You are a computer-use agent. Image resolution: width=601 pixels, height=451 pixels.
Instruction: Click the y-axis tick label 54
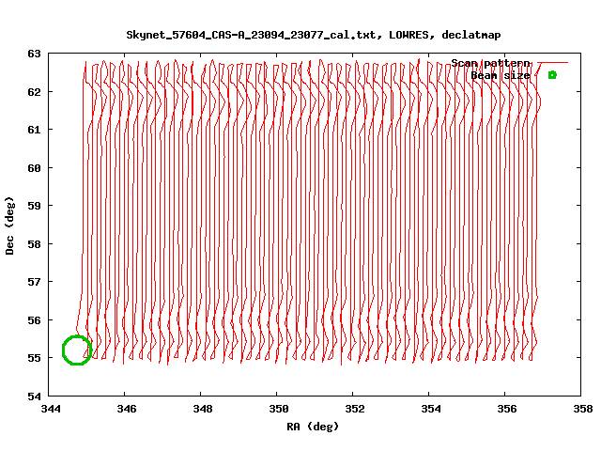(34, 397)
